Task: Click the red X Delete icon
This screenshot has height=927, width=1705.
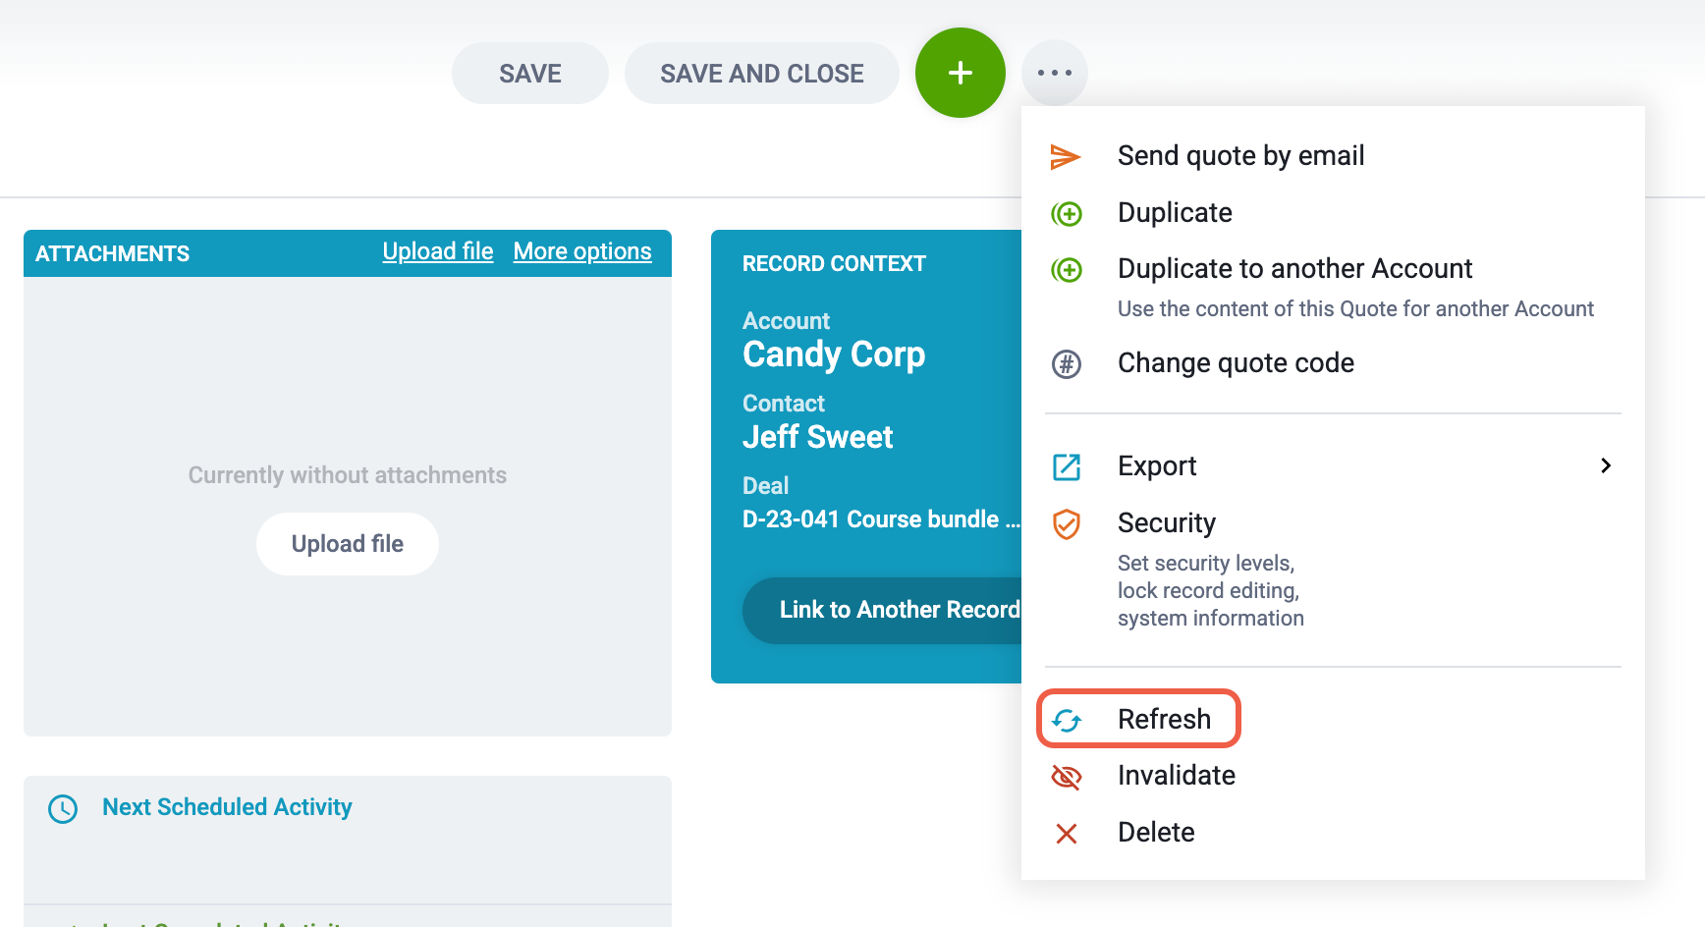Action: tap(1067, 834)
